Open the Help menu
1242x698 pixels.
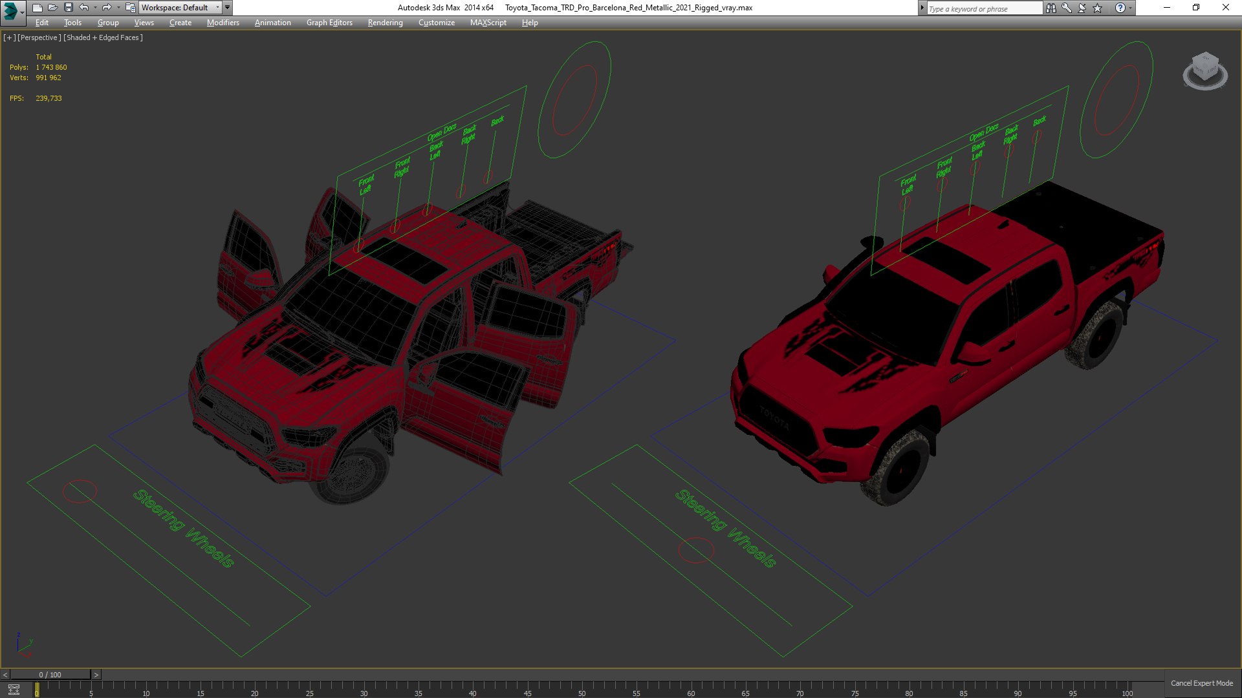530,23
